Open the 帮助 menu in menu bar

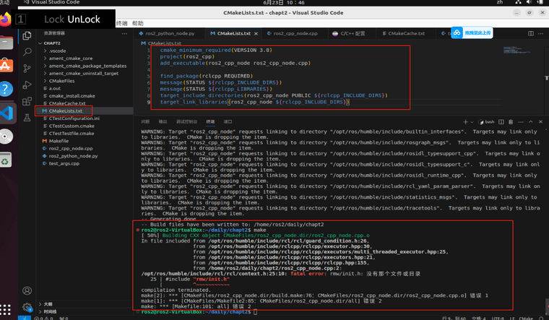[x=137, y=23]
